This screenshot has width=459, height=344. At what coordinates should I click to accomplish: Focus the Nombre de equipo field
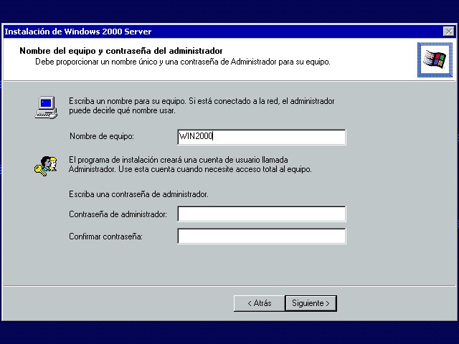[261, 137]
